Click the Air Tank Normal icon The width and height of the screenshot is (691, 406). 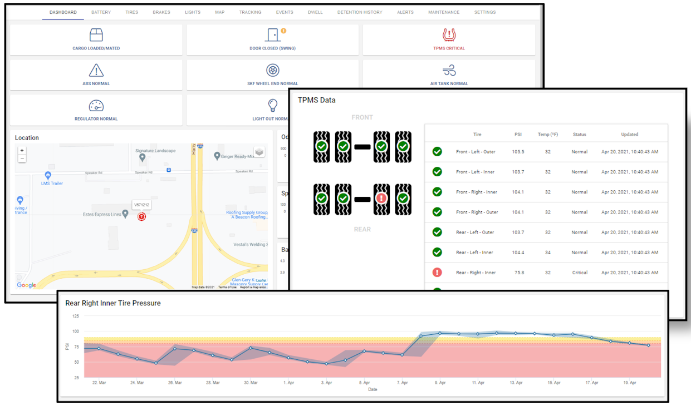[x=449, y=71]
